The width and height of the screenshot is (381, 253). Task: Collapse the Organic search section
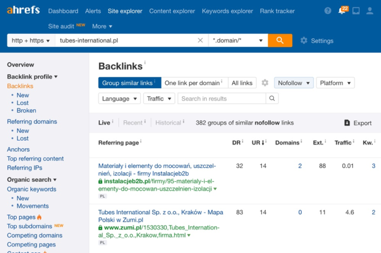32,180
